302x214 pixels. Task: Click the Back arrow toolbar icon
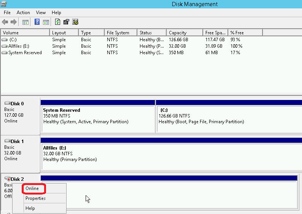(x=5, y=22)
